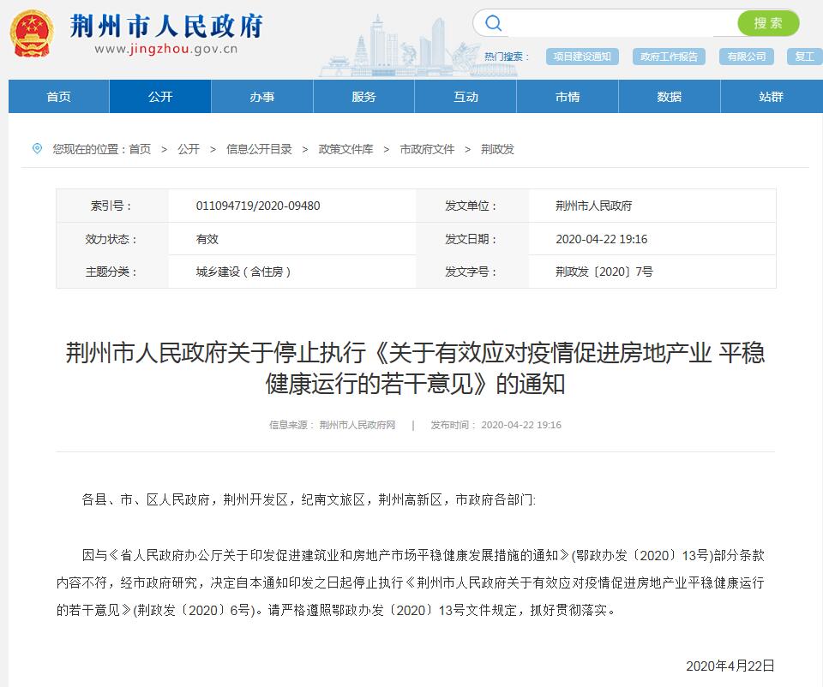Open the 站群 menu
823x687 pixels.
(771, 97)
